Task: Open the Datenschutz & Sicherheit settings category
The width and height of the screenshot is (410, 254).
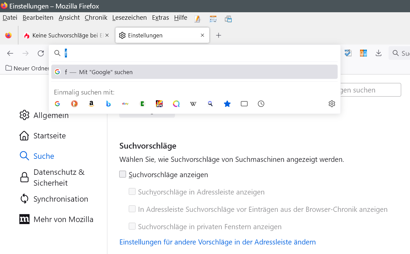Action: tap(58, 177)
